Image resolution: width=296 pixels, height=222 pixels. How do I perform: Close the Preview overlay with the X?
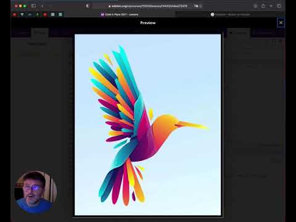(281, 23)
